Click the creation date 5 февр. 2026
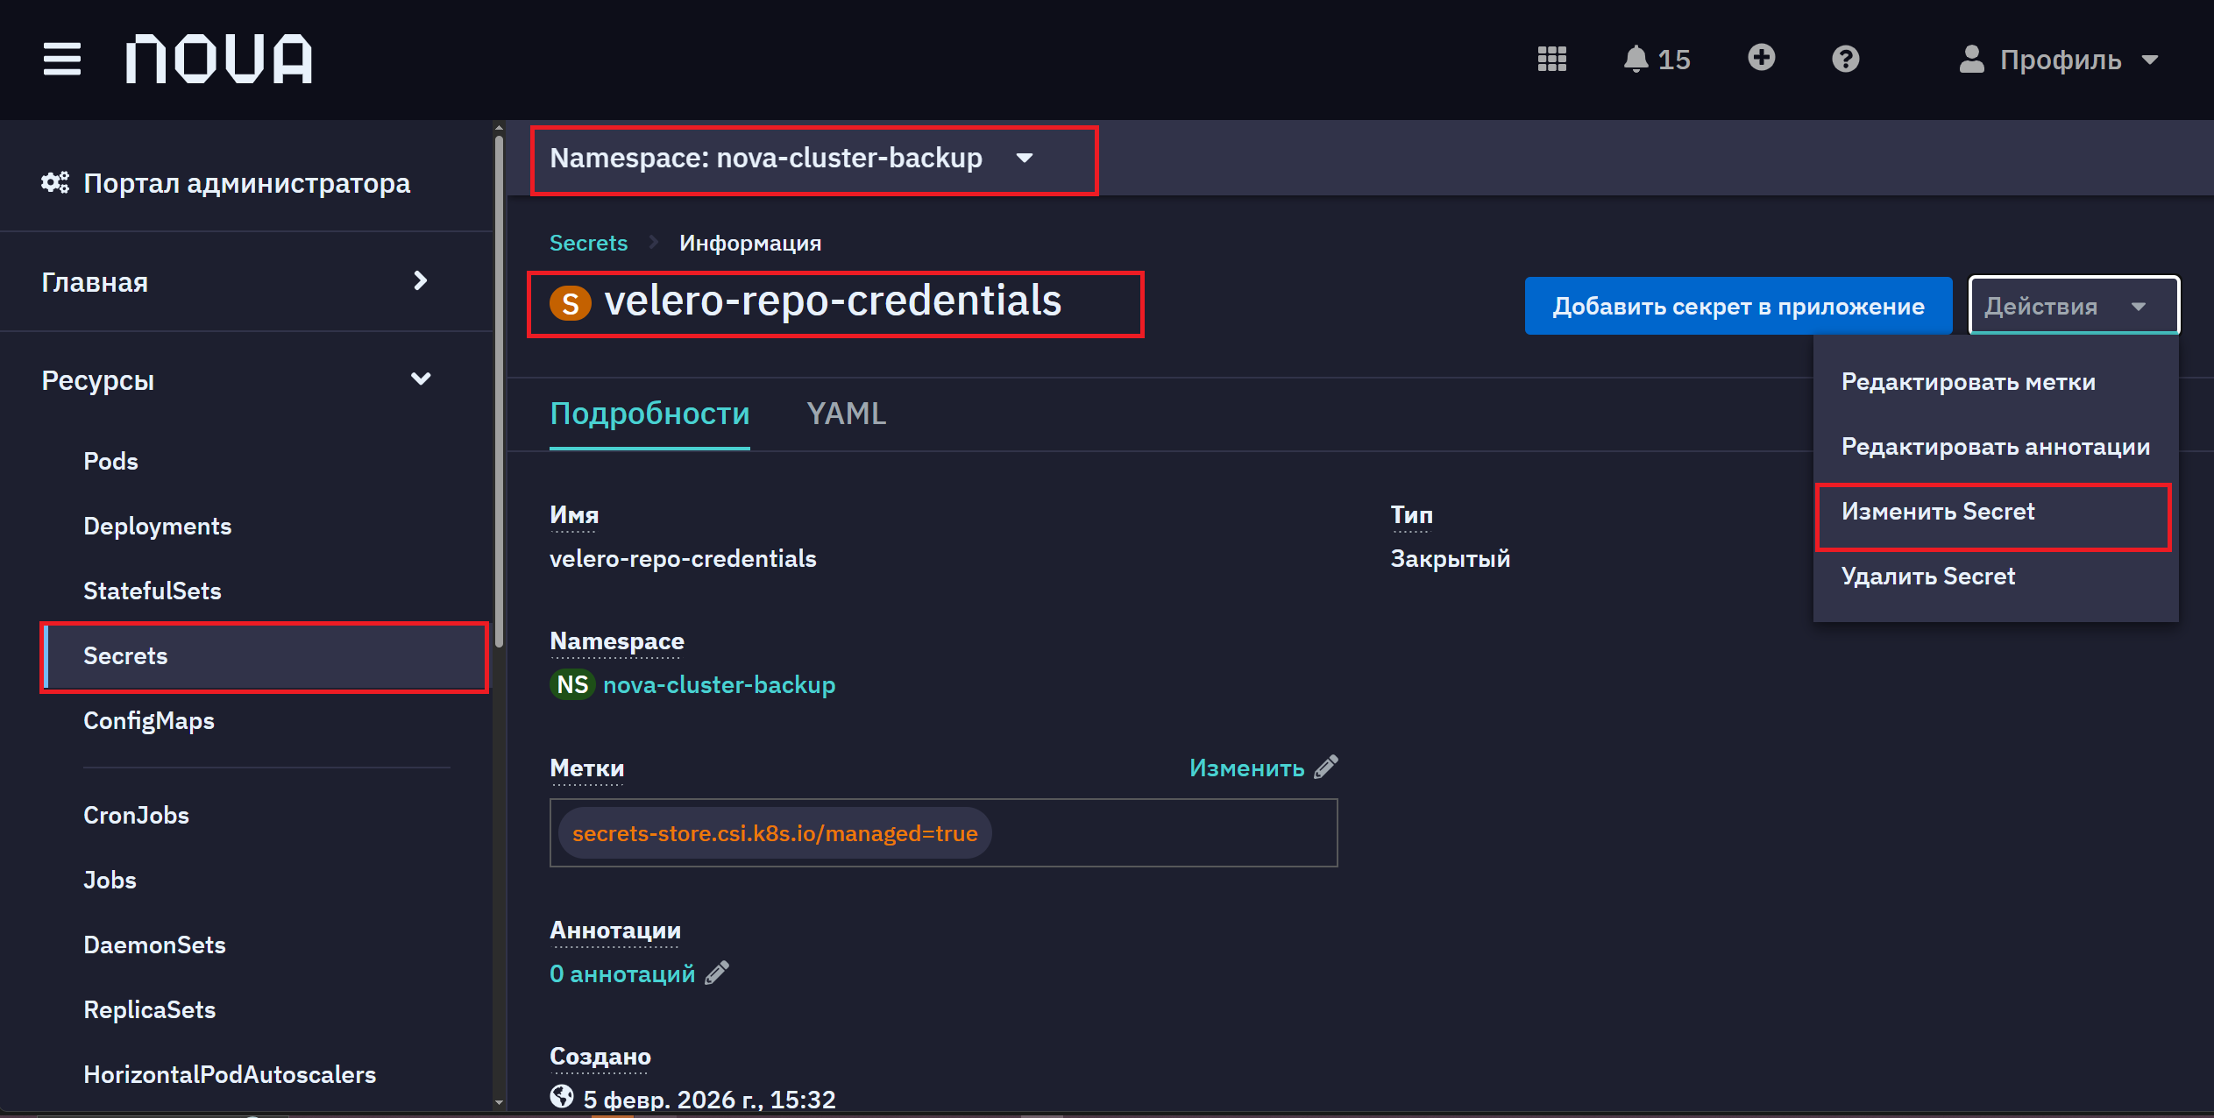The width and height of the screenshot is (2214, 1118). (709, 1099)
